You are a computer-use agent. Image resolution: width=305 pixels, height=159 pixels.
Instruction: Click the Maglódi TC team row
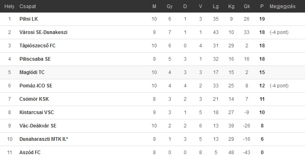point(152,72)
